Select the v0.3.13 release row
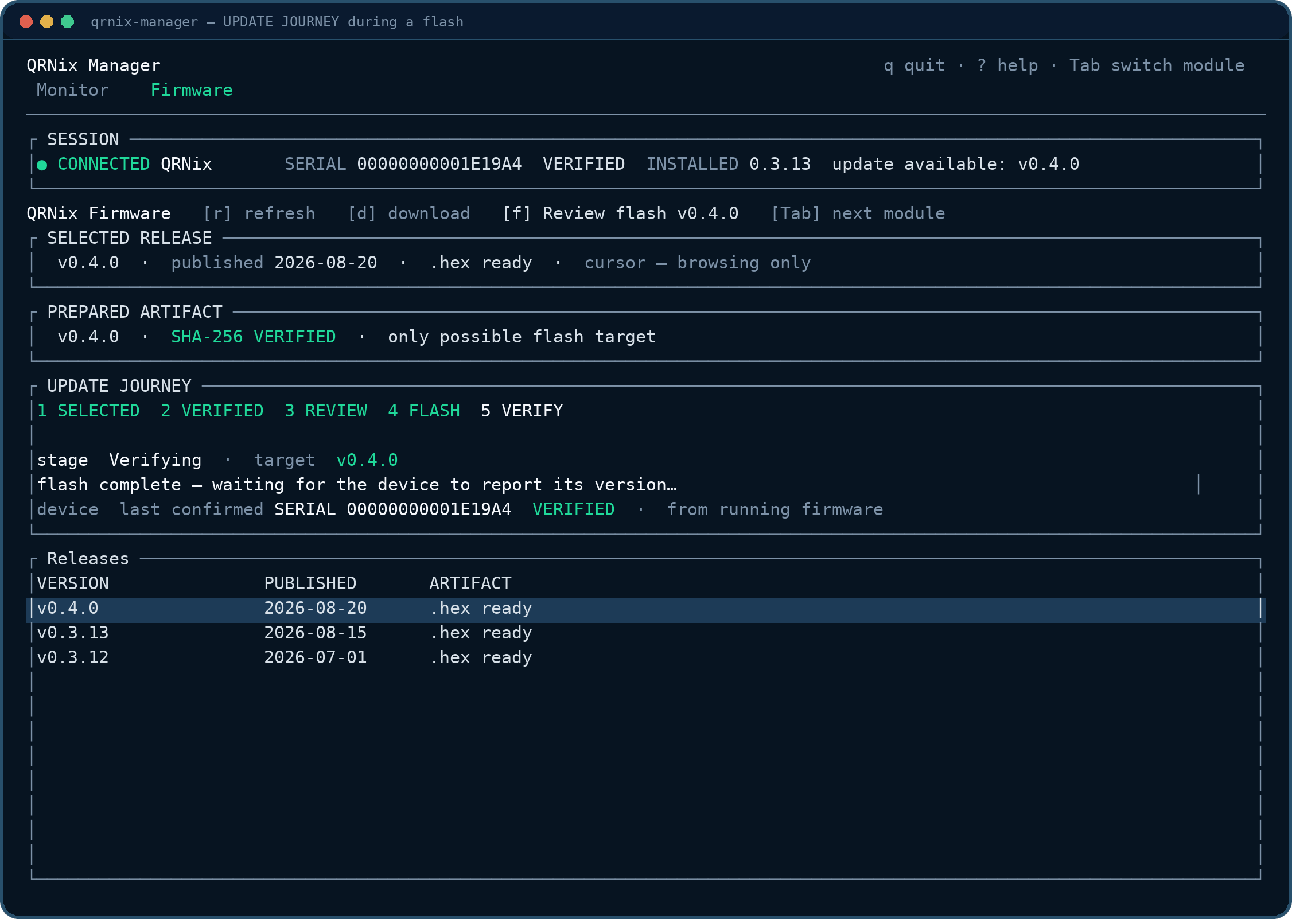 [646, 633]
